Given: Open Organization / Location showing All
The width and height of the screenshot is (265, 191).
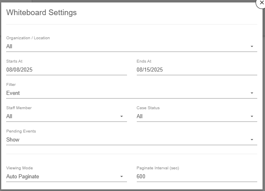Looking at the screenshot, I should pos(122,47).
